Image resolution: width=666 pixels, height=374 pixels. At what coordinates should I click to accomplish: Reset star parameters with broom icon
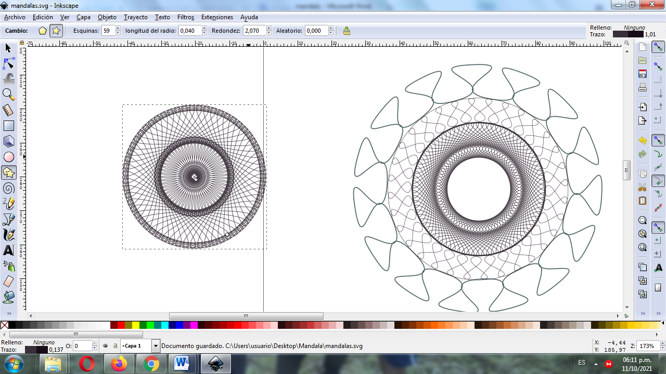(x=347, y=31)
